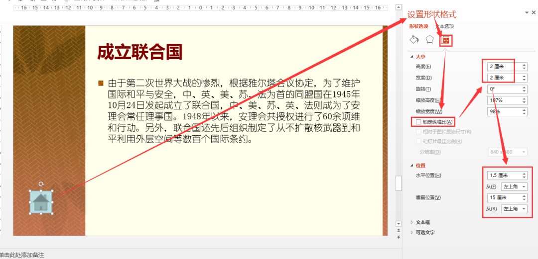Step the 旋转 spinner arrows
Image resolution: width=538 pixels, height=259 pixels.
pyautogui.click(x=524, y=89)
